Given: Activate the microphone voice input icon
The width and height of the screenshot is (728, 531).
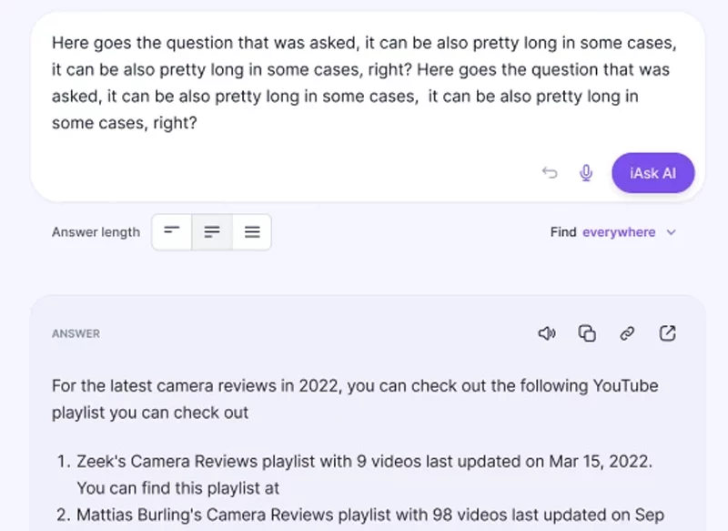Looking at the screenshot, I should point(586,173).
